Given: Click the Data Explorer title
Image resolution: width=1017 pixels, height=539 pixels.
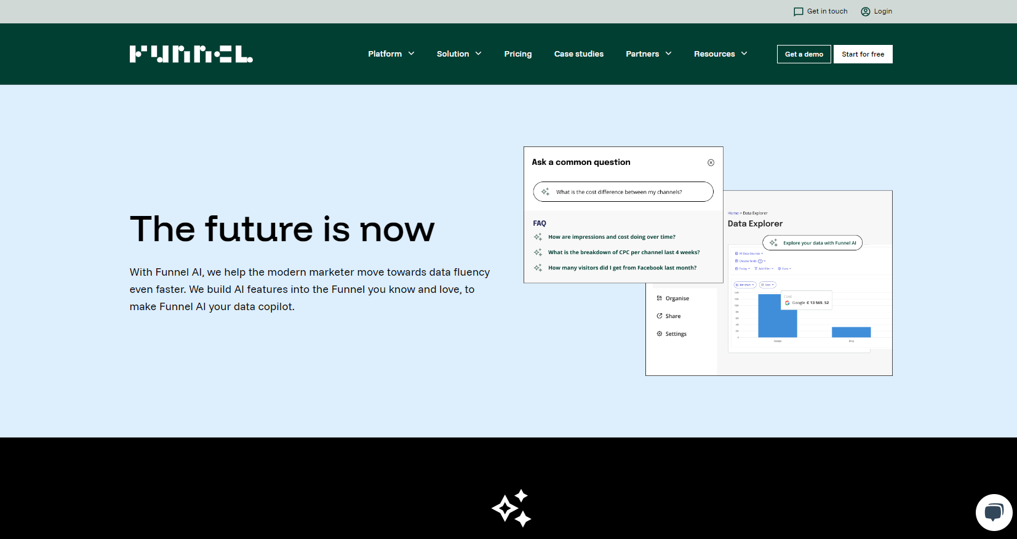Looking at the screenshot, I should 755,224.
